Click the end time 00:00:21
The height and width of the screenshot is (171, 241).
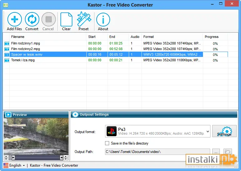click(x=116, y=60)
